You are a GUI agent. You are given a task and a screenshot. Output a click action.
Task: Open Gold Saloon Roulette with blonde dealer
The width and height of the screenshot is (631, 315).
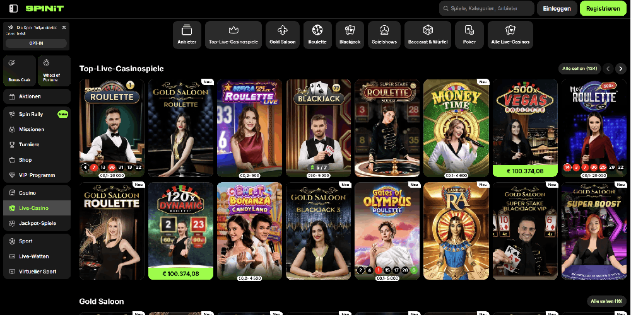pos(112,231)
